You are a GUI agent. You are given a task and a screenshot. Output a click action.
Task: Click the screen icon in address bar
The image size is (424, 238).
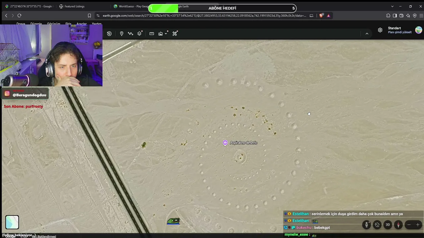(311, 16)
